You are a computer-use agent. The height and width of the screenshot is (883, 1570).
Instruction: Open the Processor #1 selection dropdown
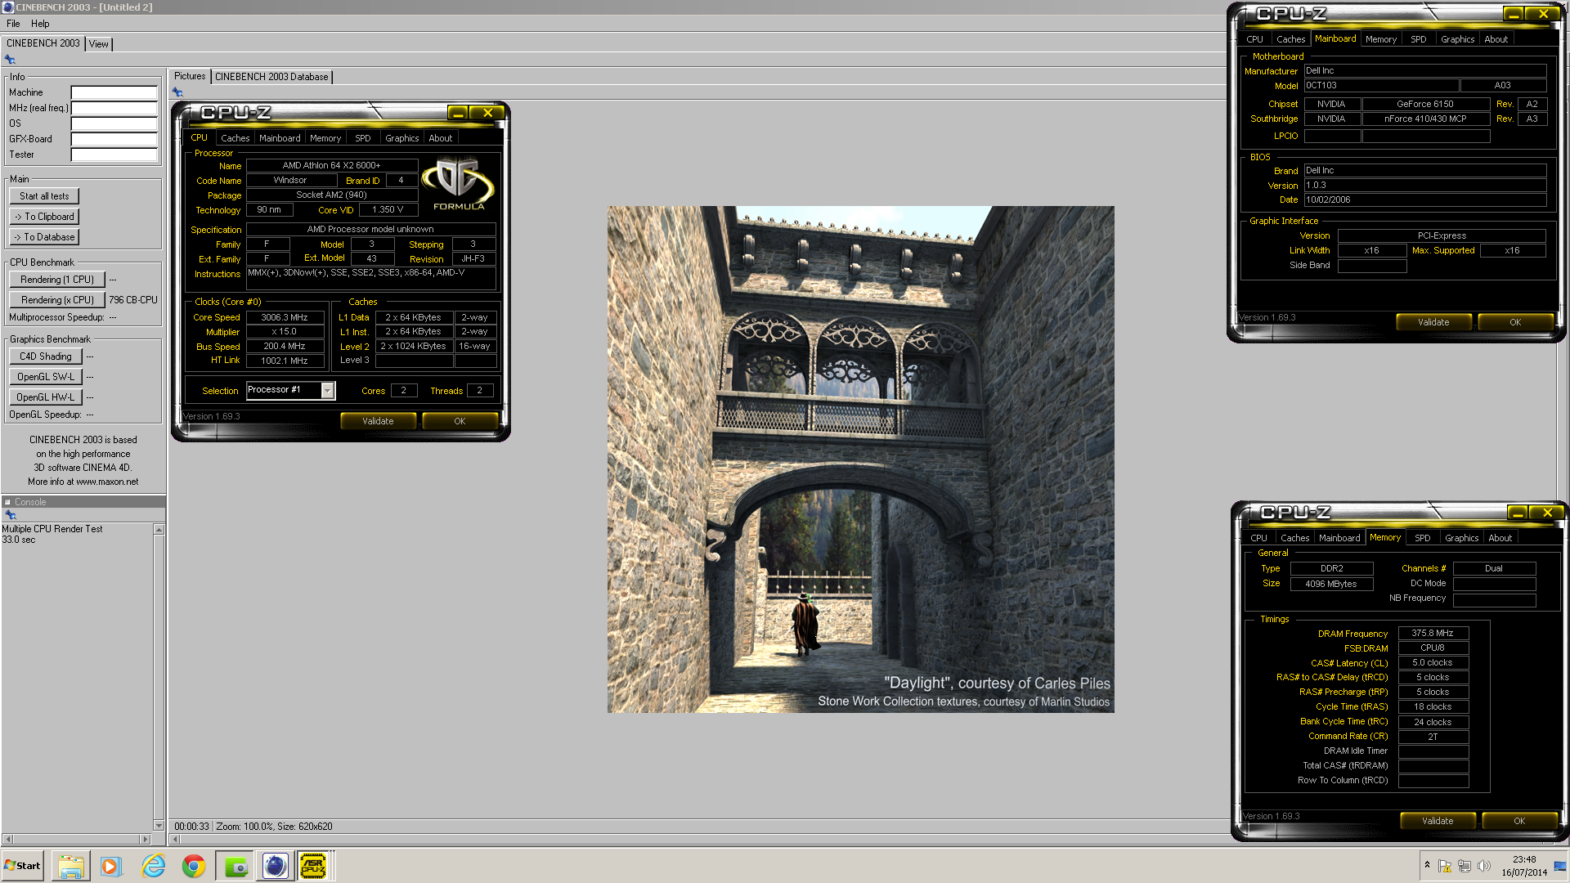click(327, 391)
